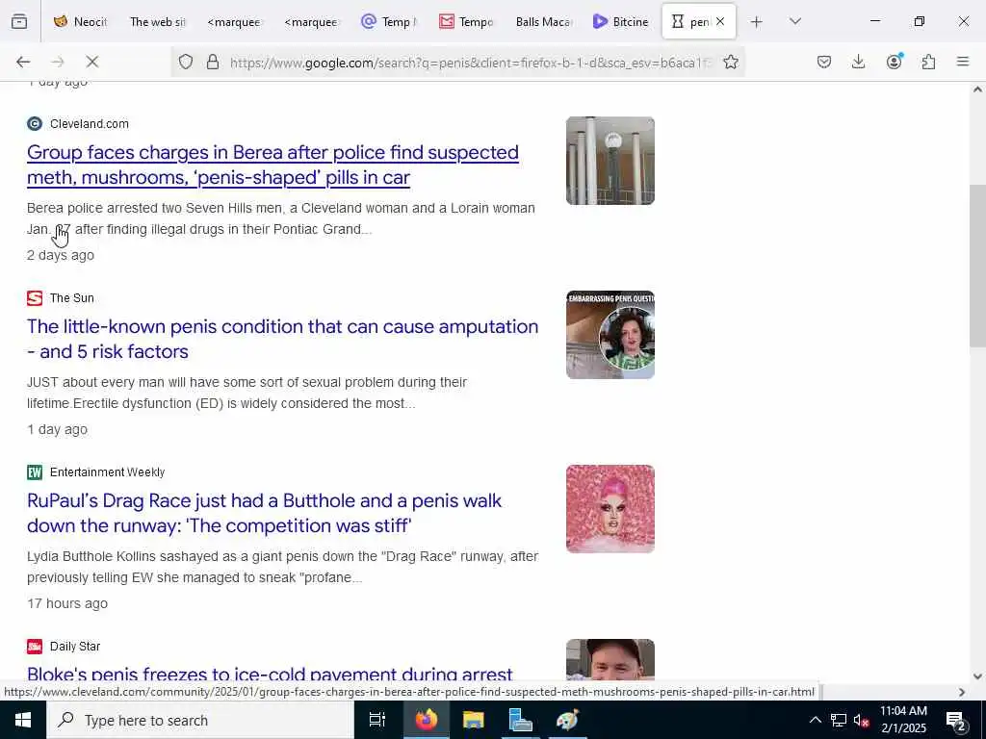Open tracking protection shield icon

click(186, 62)
